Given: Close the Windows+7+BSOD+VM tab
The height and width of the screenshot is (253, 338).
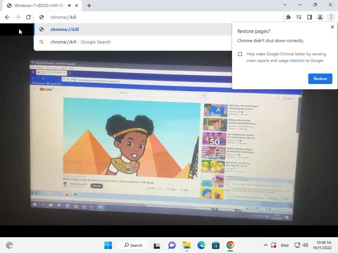Looking at the screenshot, I should [x=77, y=6].
